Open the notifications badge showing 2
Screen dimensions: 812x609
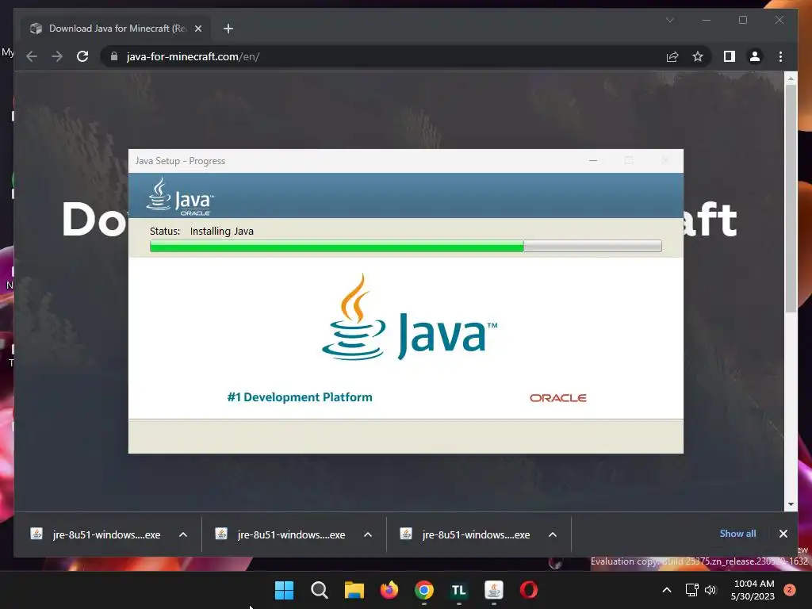[x=790, y=589]
